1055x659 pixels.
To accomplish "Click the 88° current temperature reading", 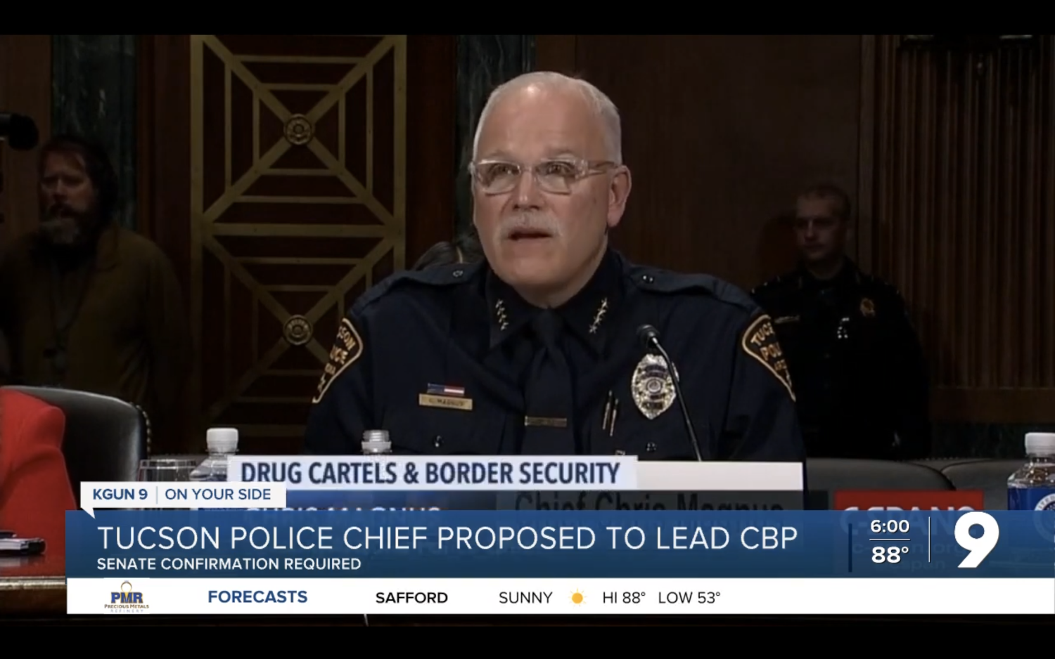I will [890, 555].
